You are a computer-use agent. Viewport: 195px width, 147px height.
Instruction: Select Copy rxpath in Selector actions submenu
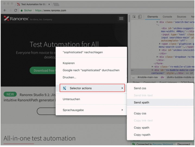click(x=142, y=135)
